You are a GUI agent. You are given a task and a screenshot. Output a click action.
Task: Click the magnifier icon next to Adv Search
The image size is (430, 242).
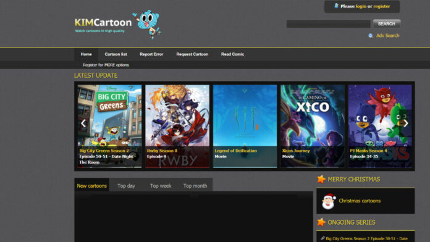coord(371,36)
